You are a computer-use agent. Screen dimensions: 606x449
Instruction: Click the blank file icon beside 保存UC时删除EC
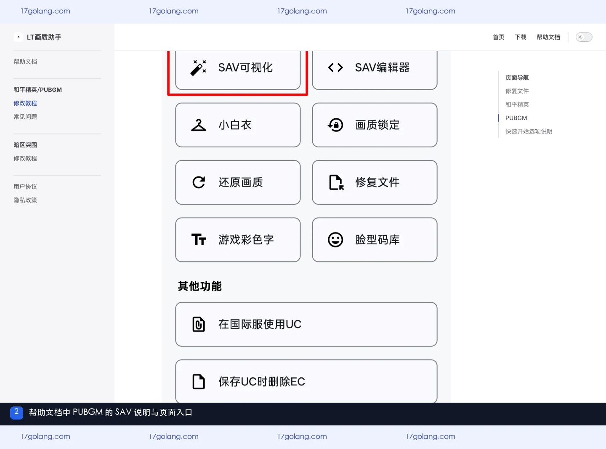pos(199,382)
